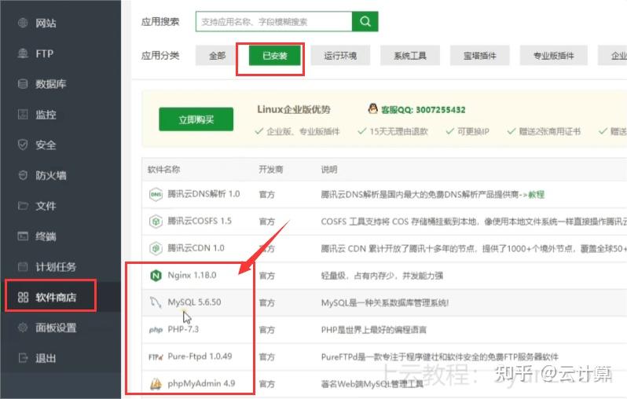Open the 教程 link for 腾讯云DNS
The width and height of the screenshot is (627, 399).
(x=536, y=194)
